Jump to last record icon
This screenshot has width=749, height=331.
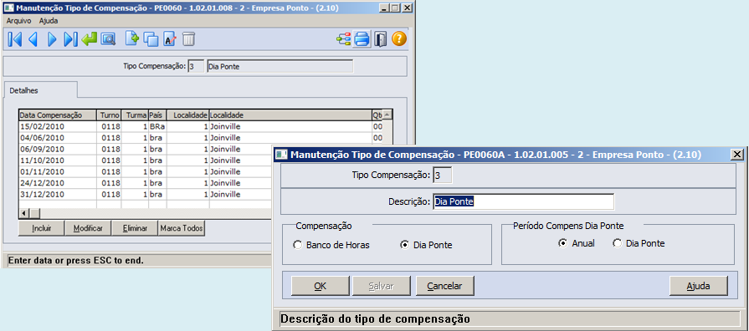coord(70,39)
